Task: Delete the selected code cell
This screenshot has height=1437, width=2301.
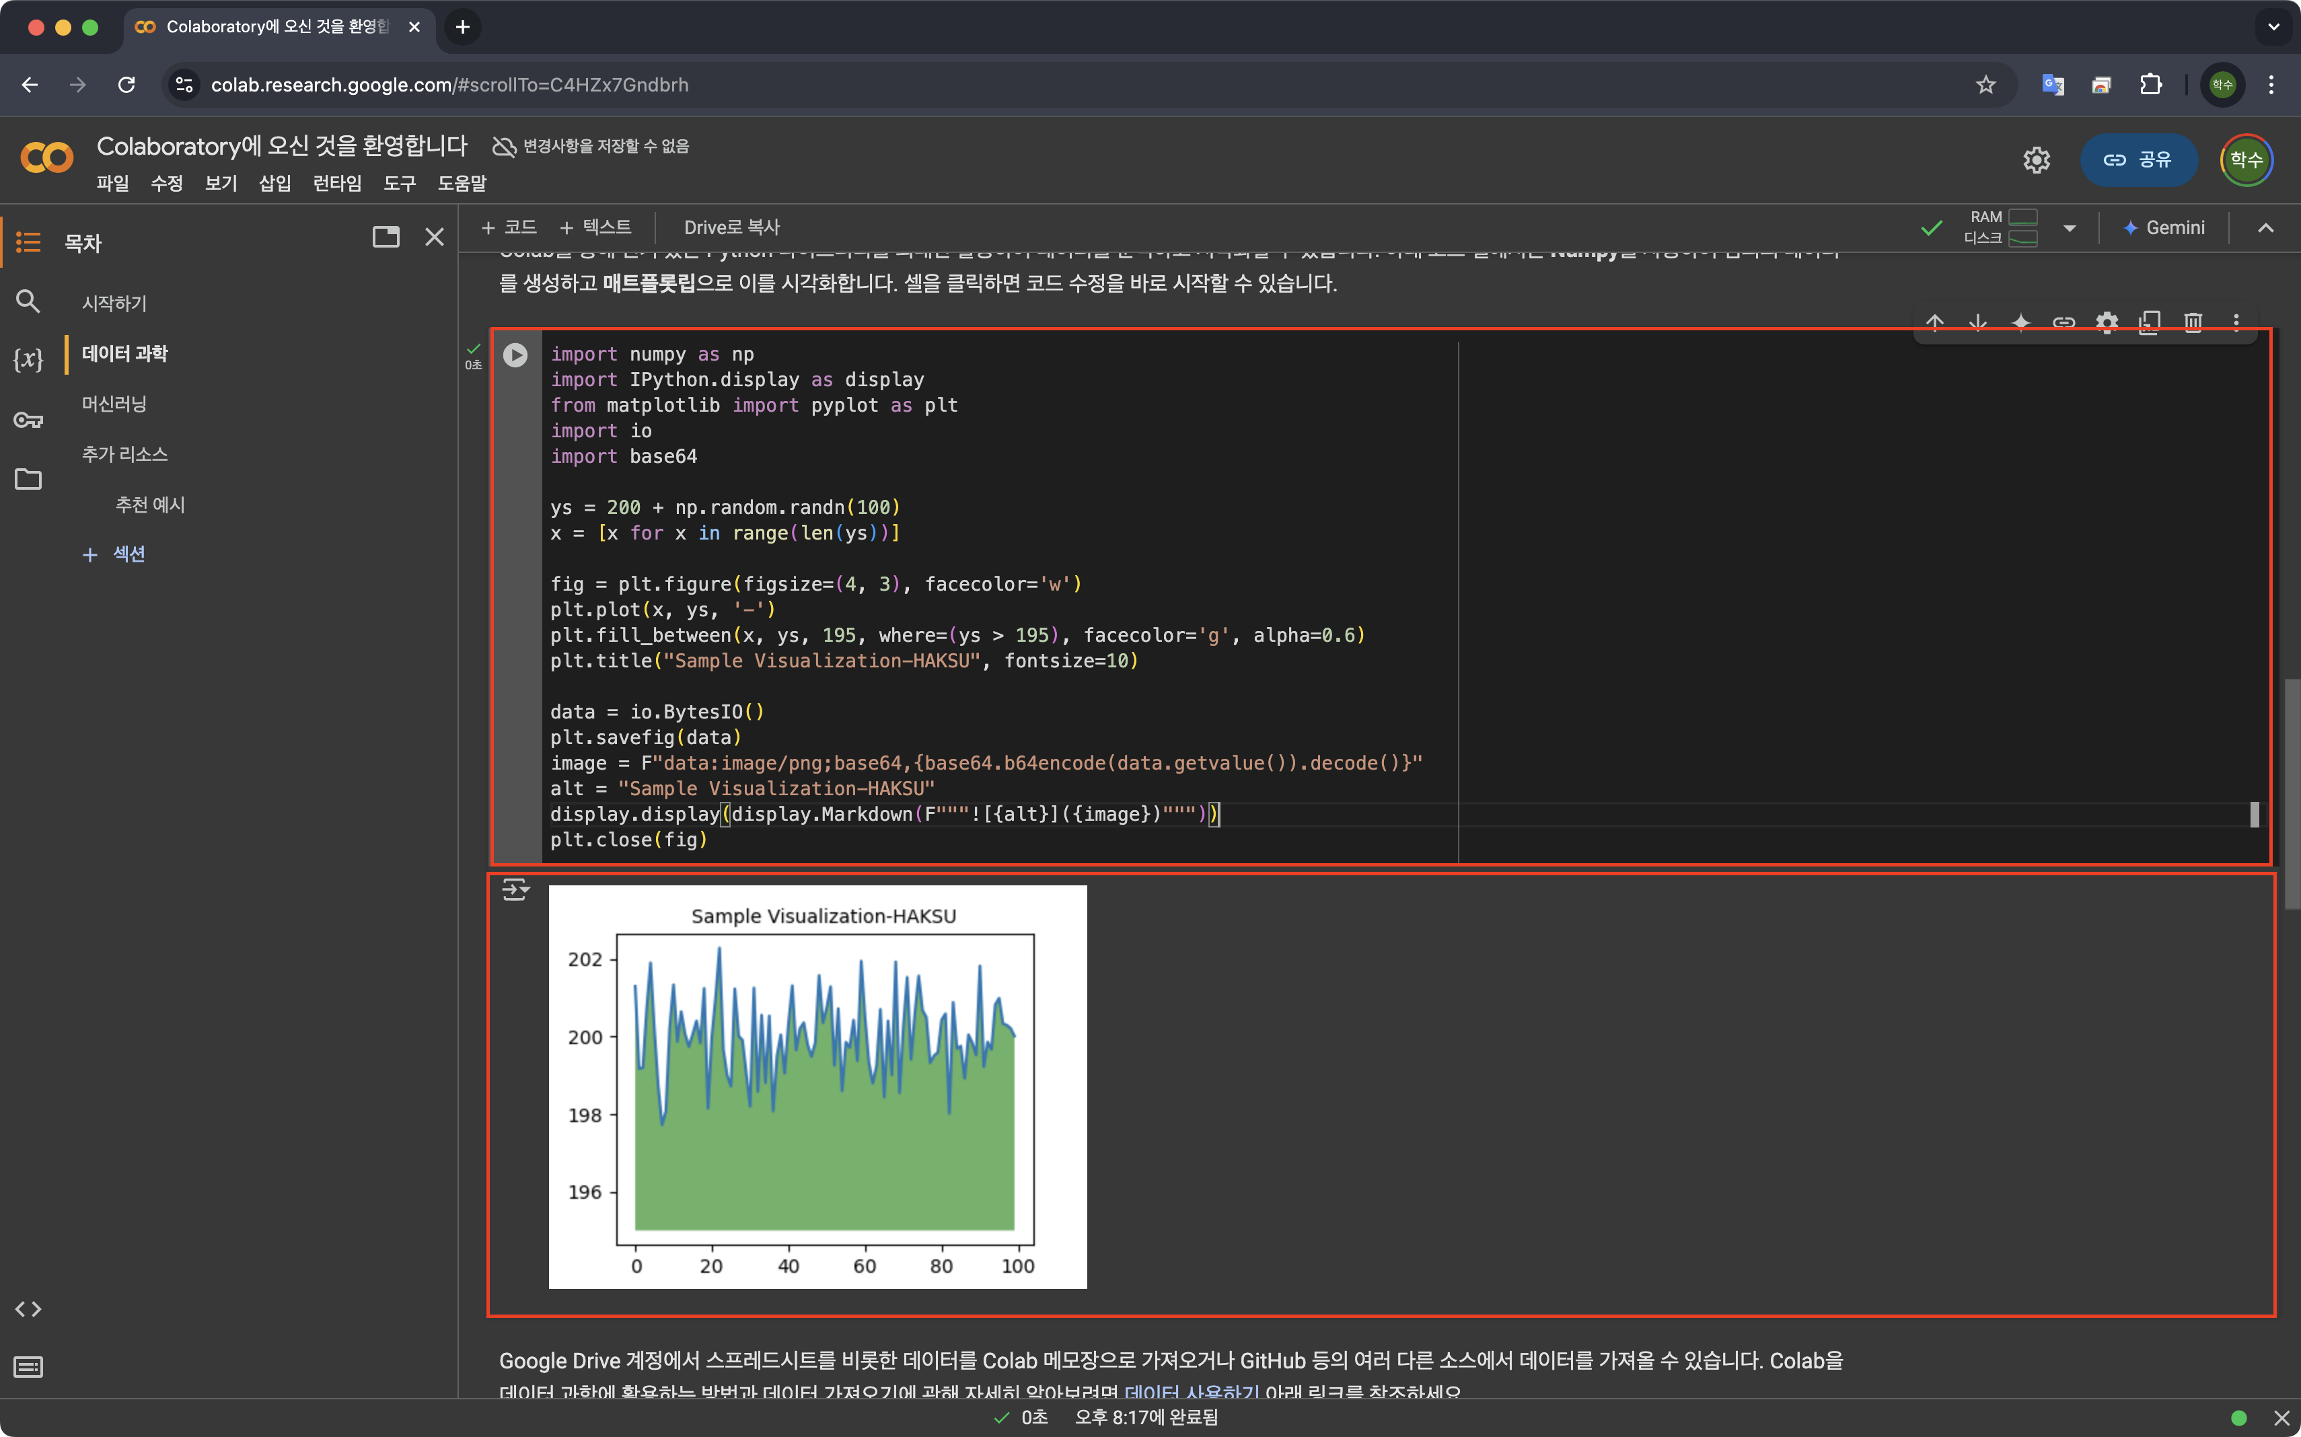Action: point(2193,323)
